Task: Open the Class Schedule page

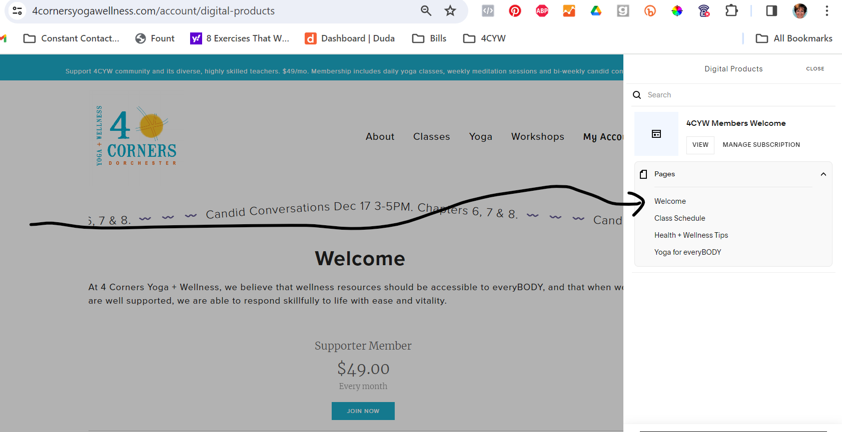Action: [x=679, y=218]
